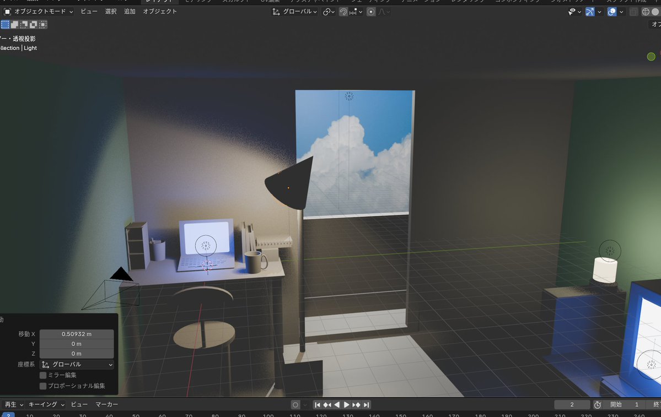The width and height of the screenshot is (661, 417).
Task: Jump to previous keyframe
Action: (327, 405)
